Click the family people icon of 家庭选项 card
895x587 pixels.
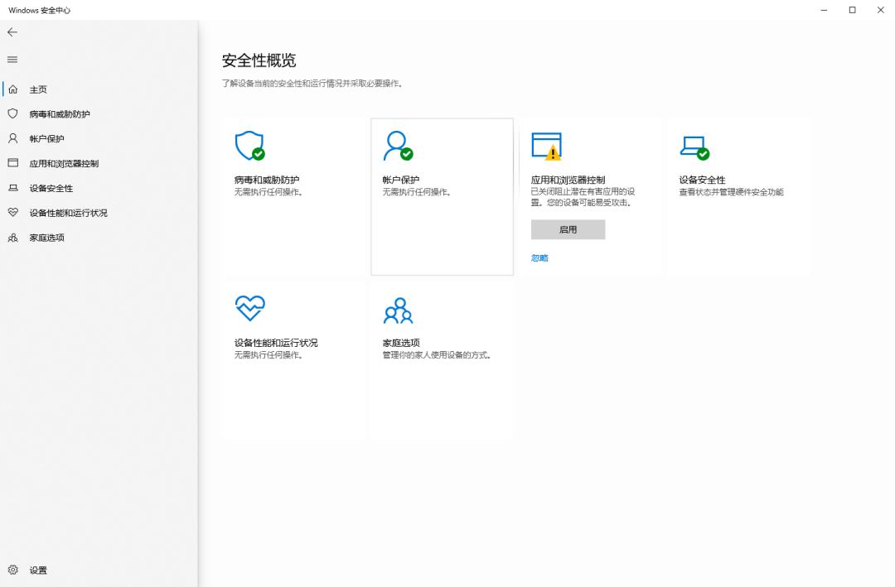pyautogui.click(x=398, y=311)
